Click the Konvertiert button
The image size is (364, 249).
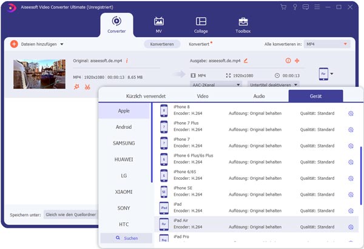(199, 44)
